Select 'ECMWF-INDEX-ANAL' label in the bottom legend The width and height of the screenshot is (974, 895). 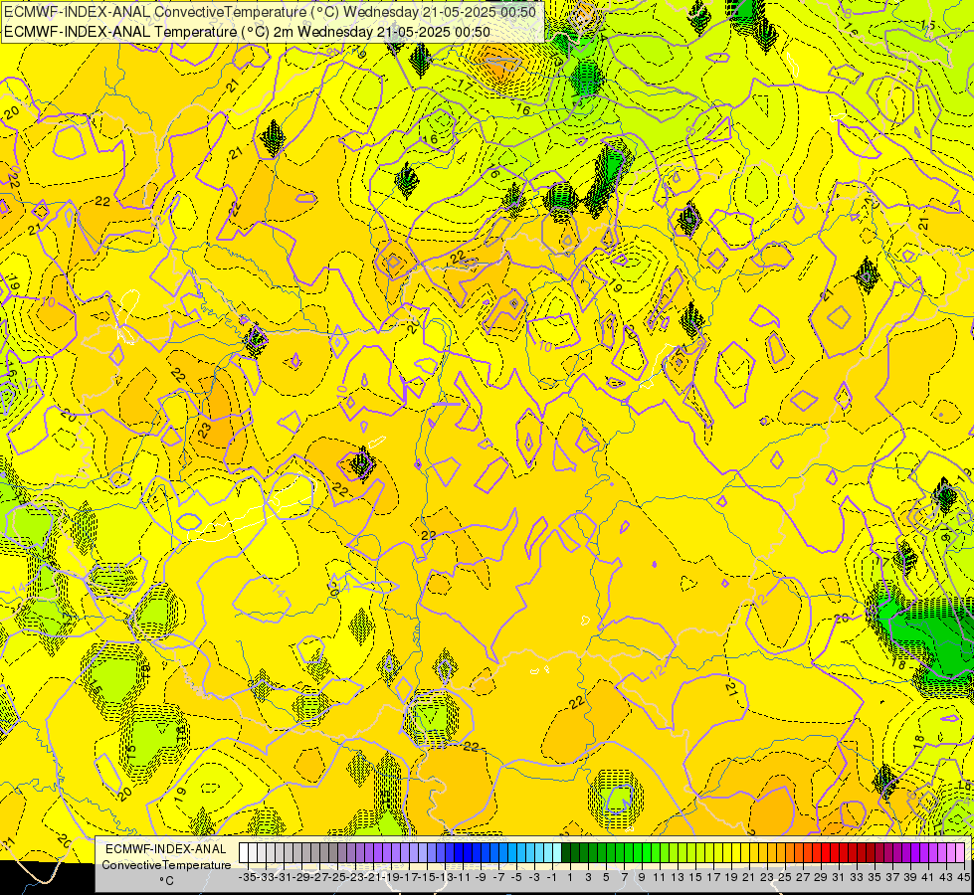(x=166, y=849)
